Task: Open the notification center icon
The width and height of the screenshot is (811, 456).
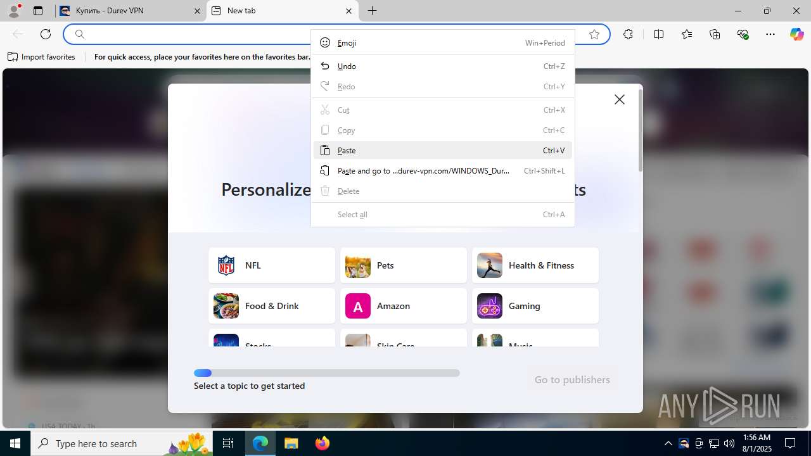Action: 791,443
